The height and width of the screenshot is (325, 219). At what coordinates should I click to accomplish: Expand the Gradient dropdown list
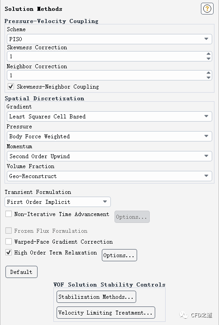tap(109, 117)
